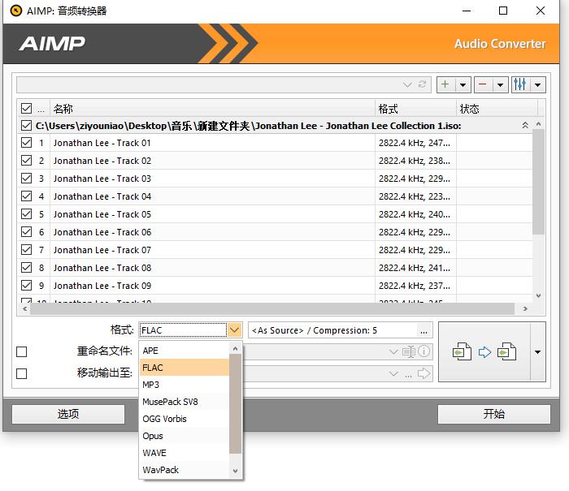Expand the rename file template dropdown

coord(393,351)
